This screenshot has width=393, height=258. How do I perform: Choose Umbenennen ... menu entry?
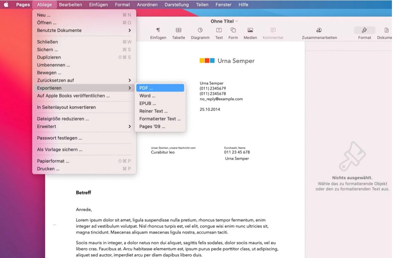click(84, 65)
